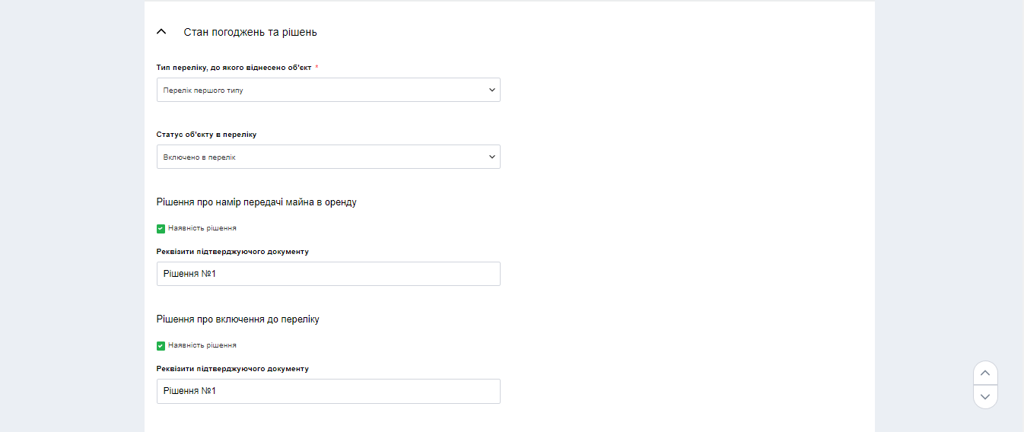This screenshot has height=432, width=1024.
Task: Click the "Рішення про включення до переліку" heading
Action: point(238,319)
